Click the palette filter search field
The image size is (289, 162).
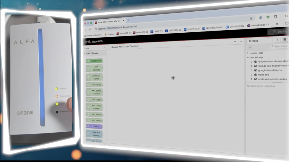[94, 48]
